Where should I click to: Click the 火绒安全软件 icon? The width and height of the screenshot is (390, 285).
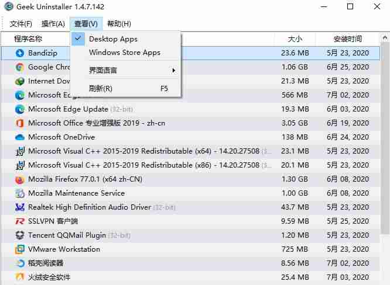pyautogui.click(x=20, y=277)
